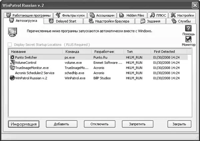
Task: Click the Информация button
Action: coord(24,124)
